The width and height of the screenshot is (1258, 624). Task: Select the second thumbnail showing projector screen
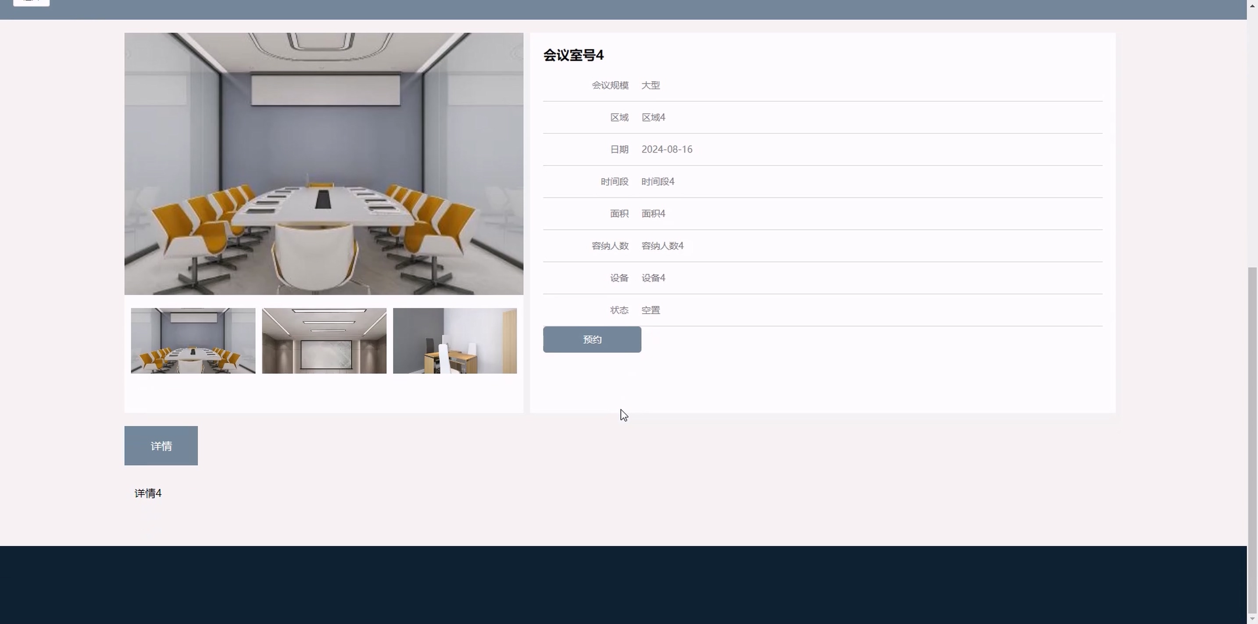point(324,341)
